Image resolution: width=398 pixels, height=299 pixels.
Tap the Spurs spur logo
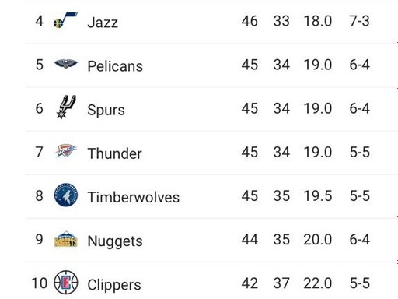pyautogui.click(x=66, y=107)
